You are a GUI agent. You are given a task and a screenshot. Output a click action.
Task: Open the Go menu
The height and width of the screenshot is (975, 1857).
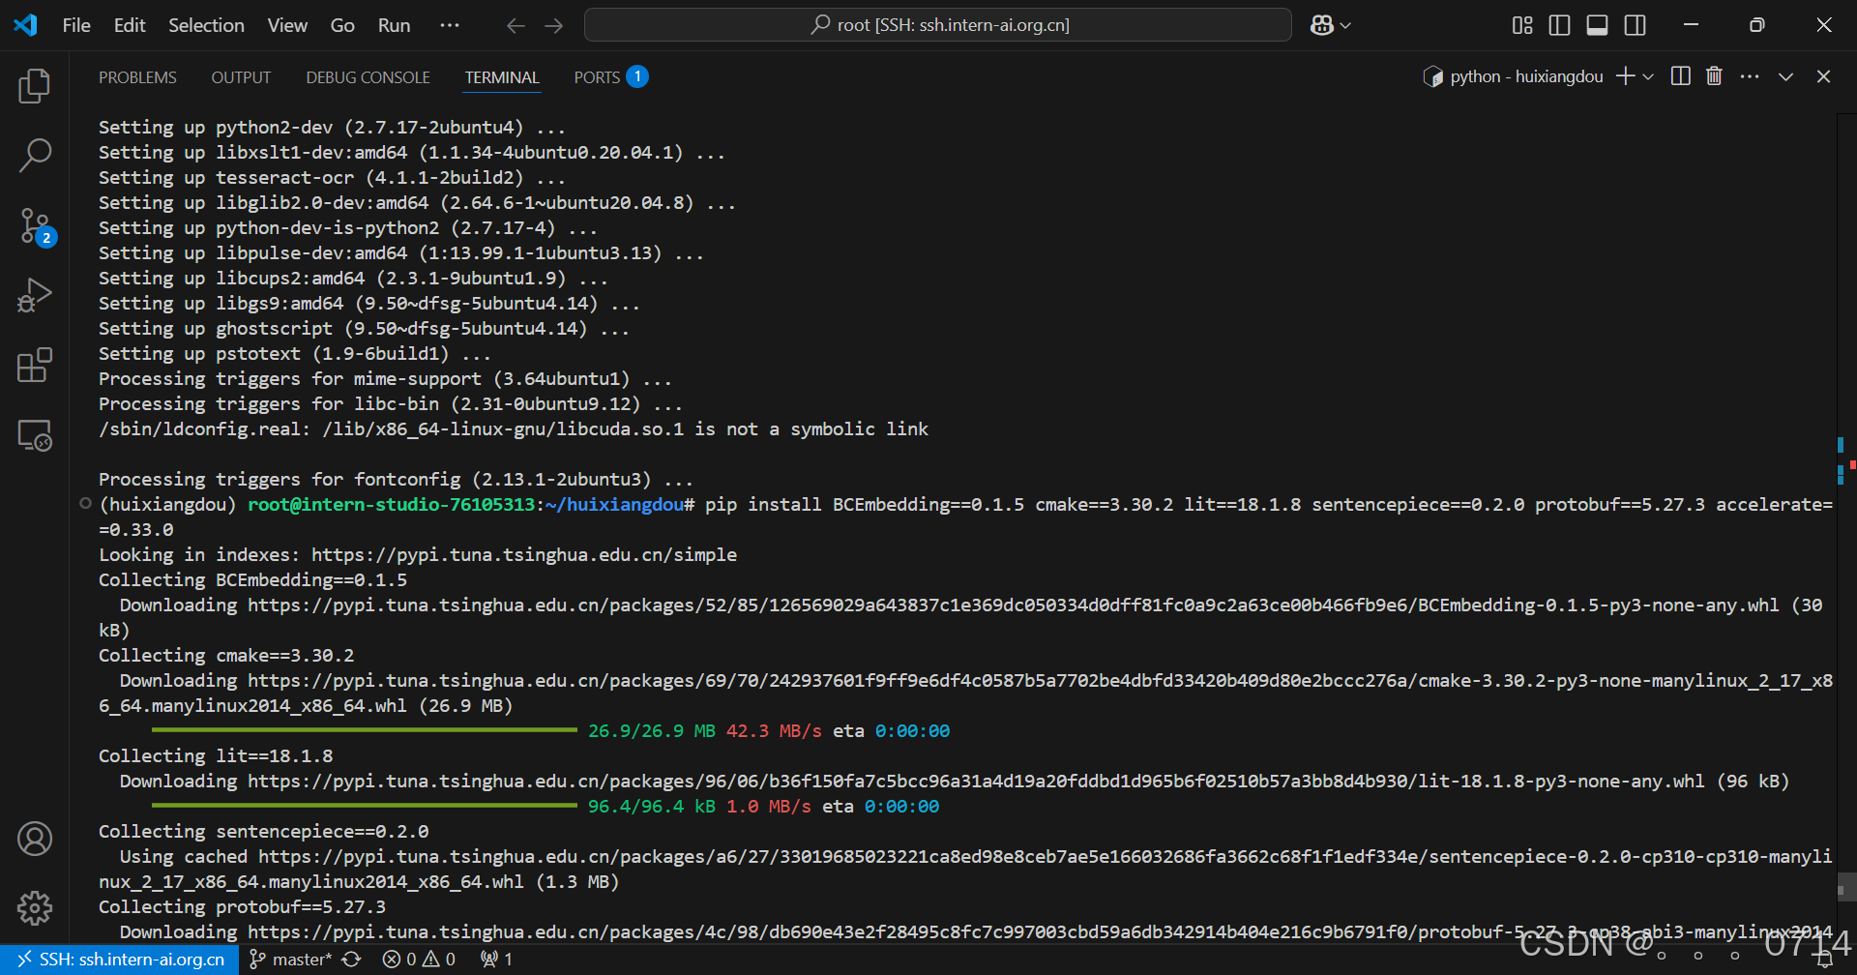(x=342, y=25)
